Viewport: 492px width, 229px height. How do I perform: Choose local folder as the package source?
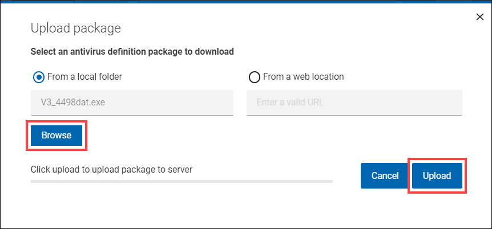(38, 76)
